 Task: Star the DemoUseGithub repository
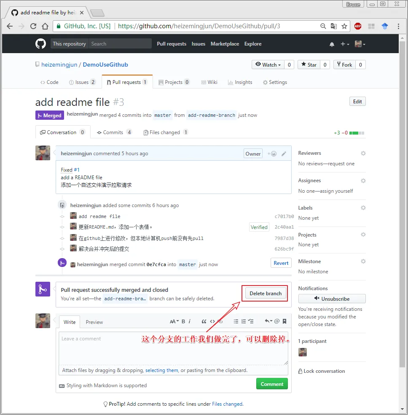(309, 65)
